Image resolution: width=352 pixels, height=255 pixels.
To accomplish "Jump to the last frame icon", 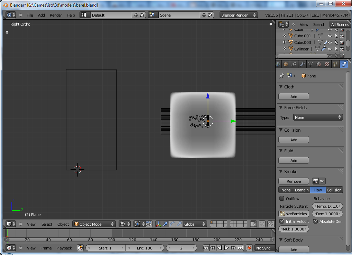I will click(240, 248).
